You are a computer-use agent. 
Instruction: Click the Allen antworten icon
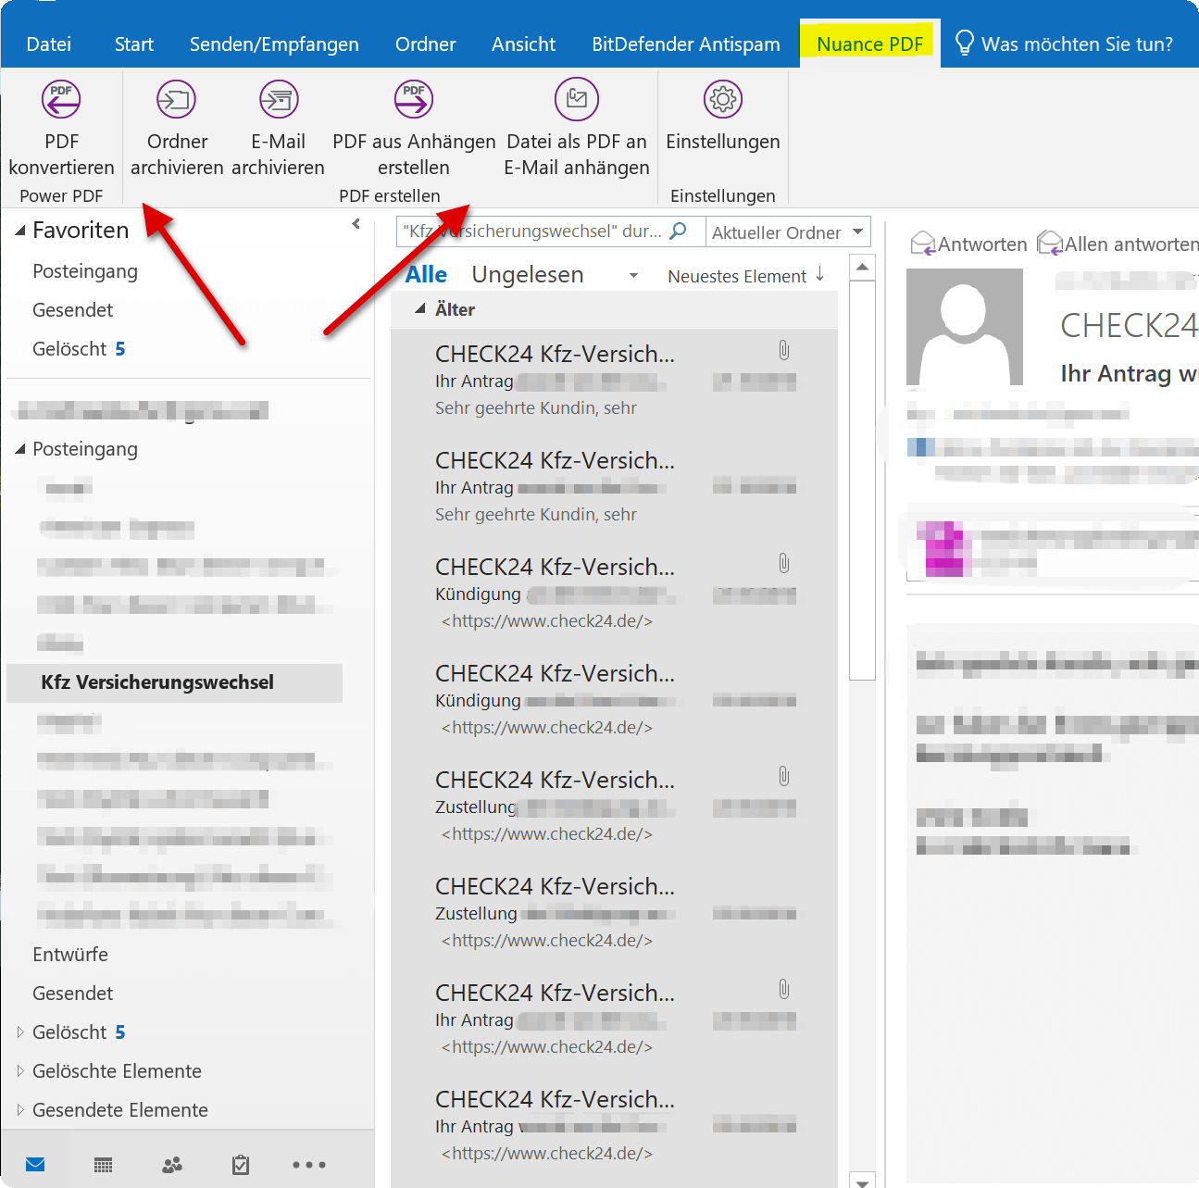coord(1050,244)
